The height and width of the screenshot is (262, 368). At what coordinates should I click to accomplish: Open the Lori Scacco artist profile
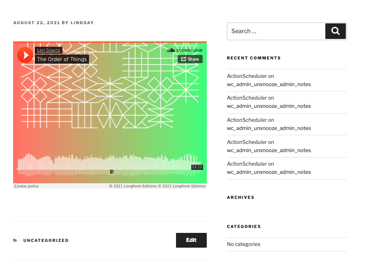tap(48, 50)
